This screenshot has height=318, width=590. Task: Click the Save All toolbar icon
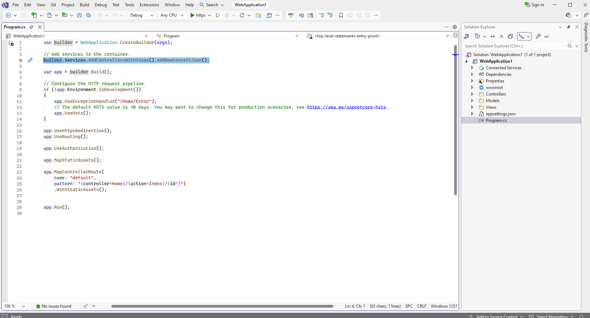click(x=89, y=15)
